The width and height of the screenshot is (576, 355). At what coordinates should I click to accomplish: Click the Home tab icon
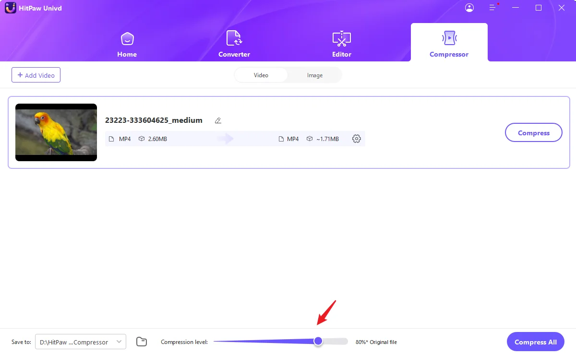[127, 38]
